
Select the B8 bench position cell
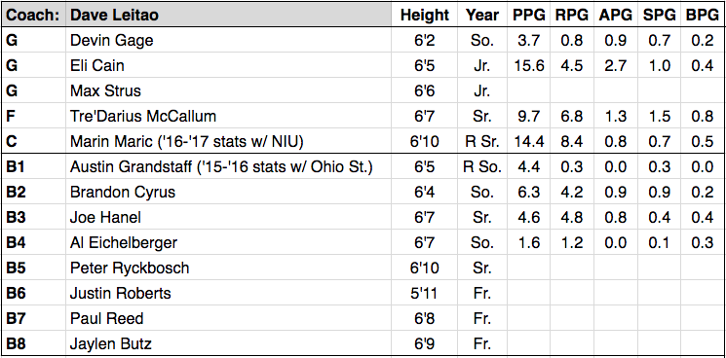pos(34,343)
